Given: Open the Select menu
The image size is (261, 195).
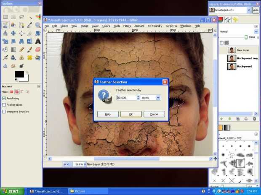Looking at the screenshot, I should [x=64, y=26].
